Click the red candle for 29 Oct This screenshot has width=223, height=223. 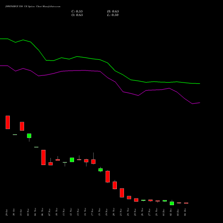pos(8,122)
